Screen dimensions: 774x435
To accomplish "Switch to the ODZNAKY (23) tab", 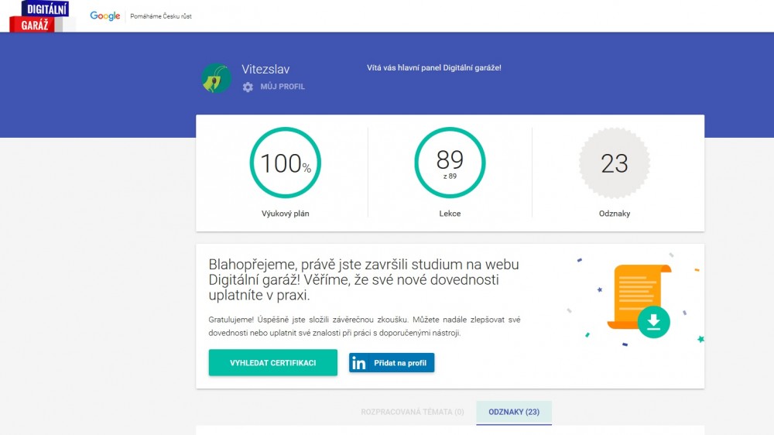I will [514, 412].
